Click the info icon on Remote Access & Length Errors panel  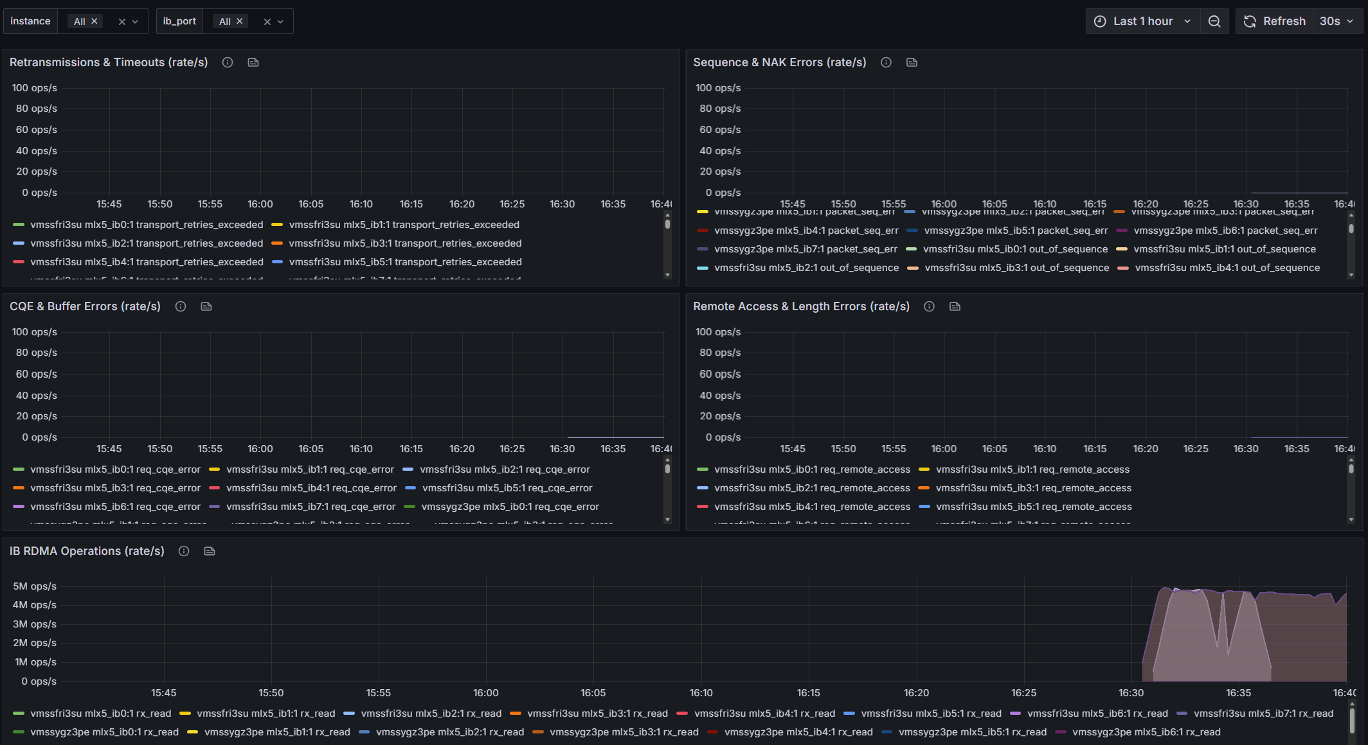coord(929,306)
